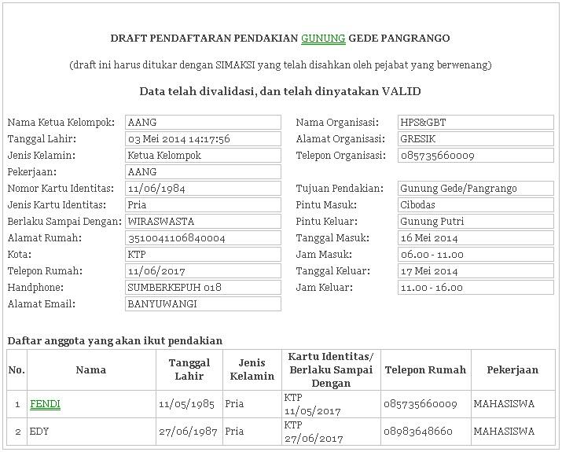562x452 pixels.
Task: Click the Daftar anggota heading
Action: (x=115, y=340)
